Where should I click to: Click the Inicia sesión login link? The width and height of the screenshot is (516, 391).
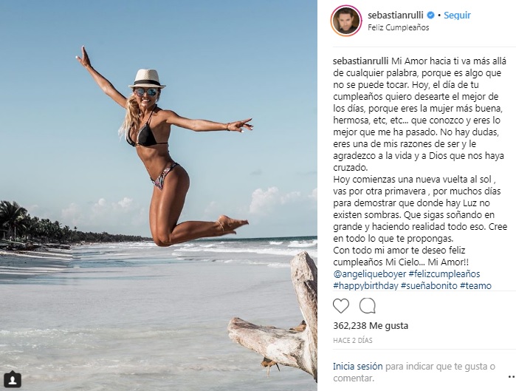(358, 367)
